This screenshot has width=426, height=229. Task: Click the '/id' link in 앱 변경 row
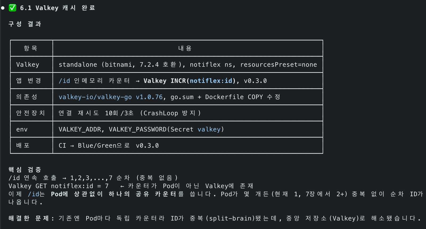click(x=64, y=81)
